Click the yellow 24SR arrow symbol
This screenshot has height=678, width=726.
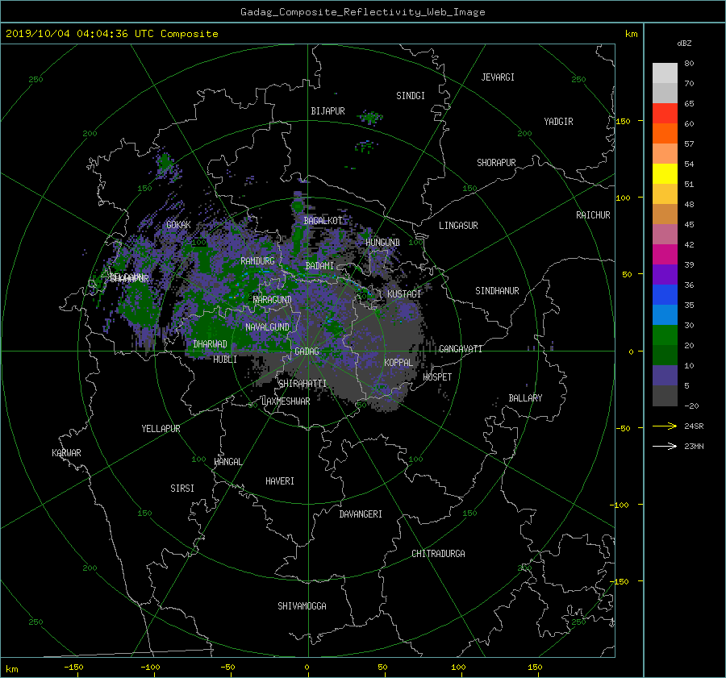pyautogui.click(x=665, y=426)
